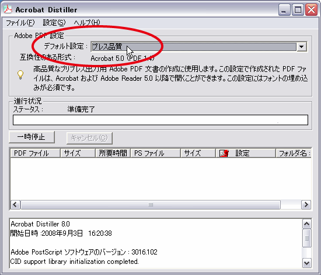
Task: Click the 所要時間 column header
Action: coord(113,153)
